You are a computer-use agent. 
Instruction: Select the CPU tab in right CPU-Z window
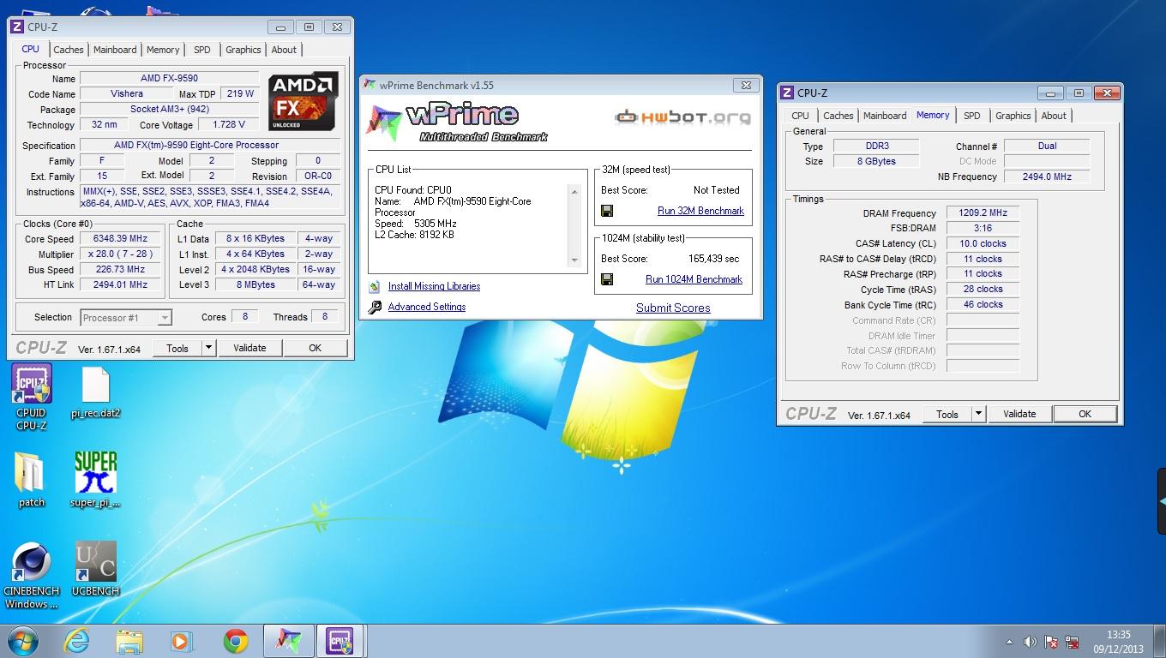tap(800, 116)
